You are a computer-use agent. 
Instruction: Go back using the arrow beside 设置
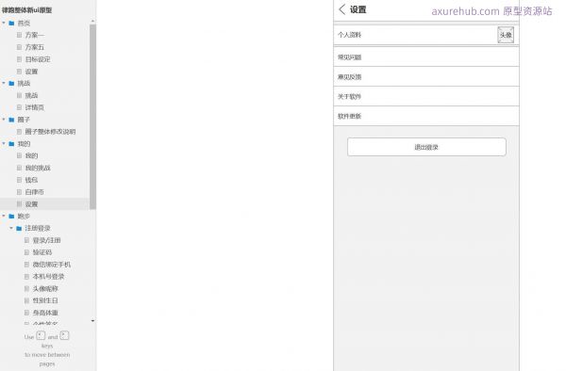[342, 9]
